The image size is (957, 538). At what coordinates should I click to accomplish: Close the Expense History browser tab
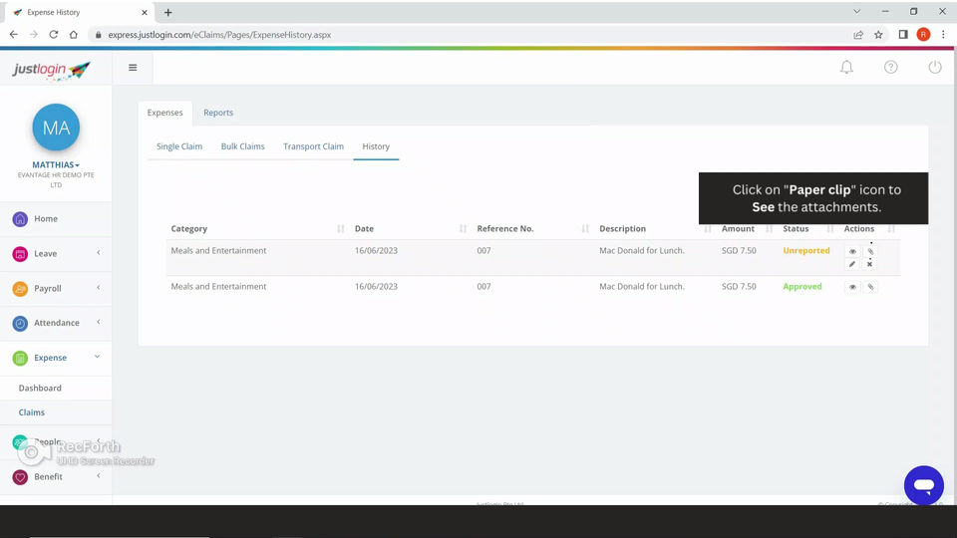145,12
